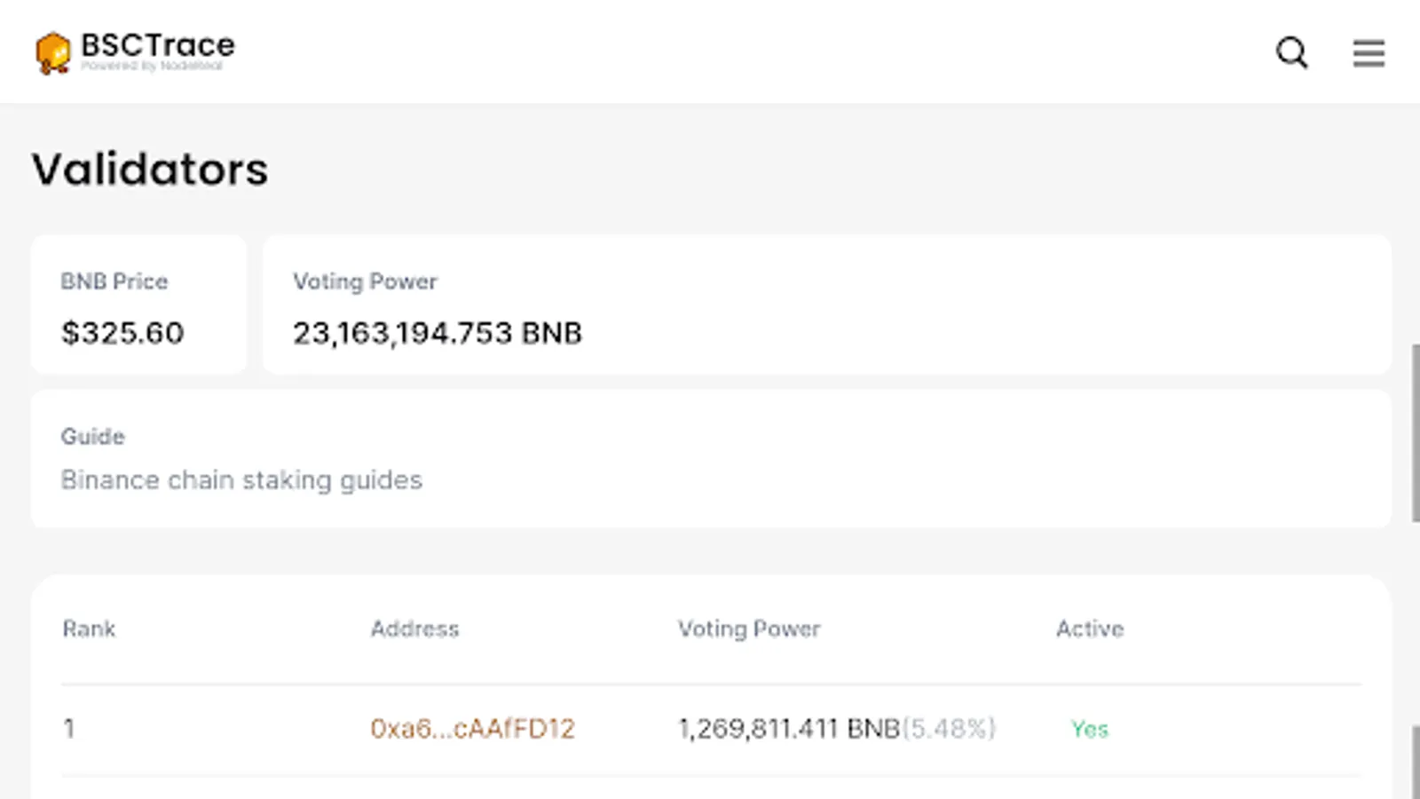Click total voting power 23,163,194.753 BNB
This screenshot has width=1420, height=799.
438,334
